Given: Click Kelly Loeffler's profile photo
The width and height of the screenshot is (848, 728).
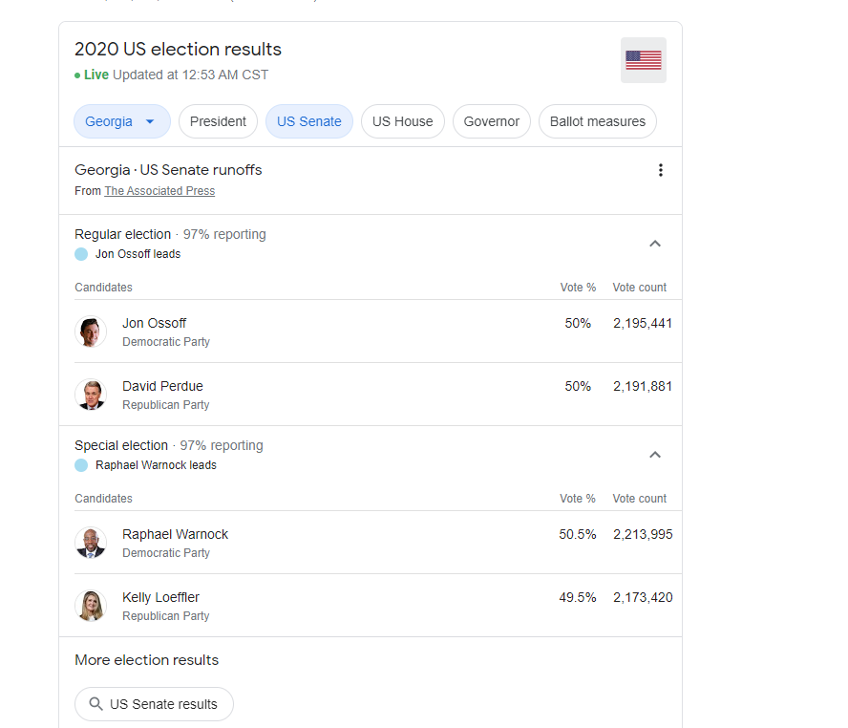Looking at the screenshot, I should [91, 606].
